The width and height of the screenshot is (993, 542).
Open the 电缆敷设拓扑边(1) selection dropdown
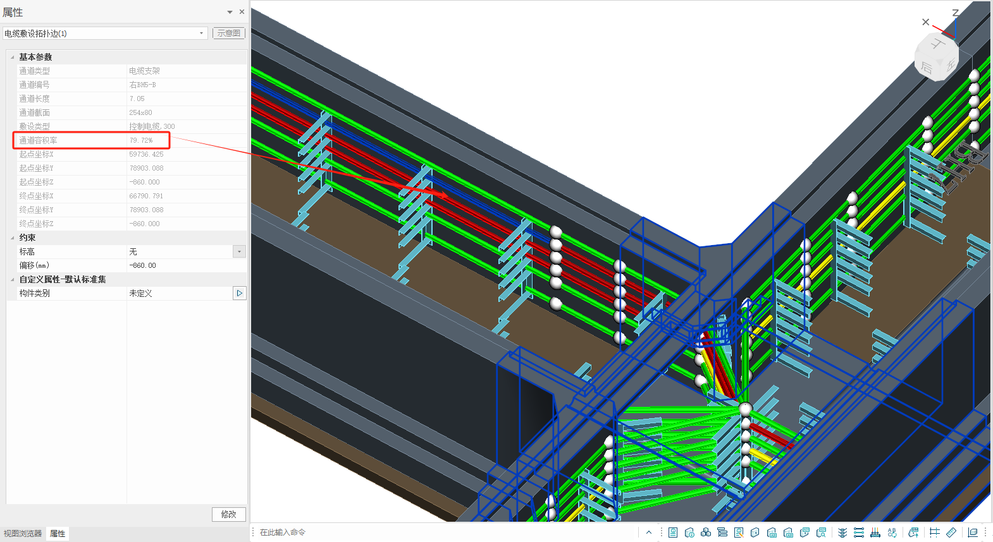click(201, 33)
